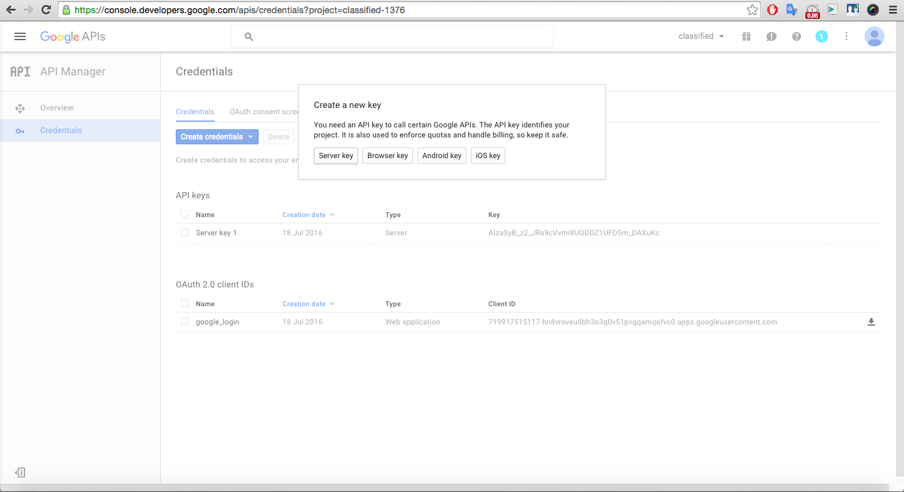Tick the select-all checkbox in OAuth client IDs header
The image size is (904, 492).
[185, 303]
